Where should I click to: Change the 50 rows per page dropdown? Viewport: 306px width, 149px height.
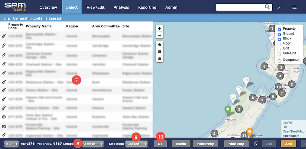pyautogui.click(x=11, y=144)
